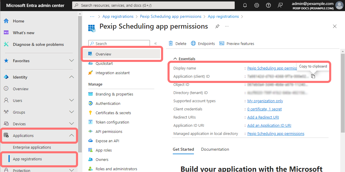Pin the Pexip Scheduling app permissions page
Image resolution: width=345 pixels, height=172 pixels.
pyautogui.click(x=217, y=26)
